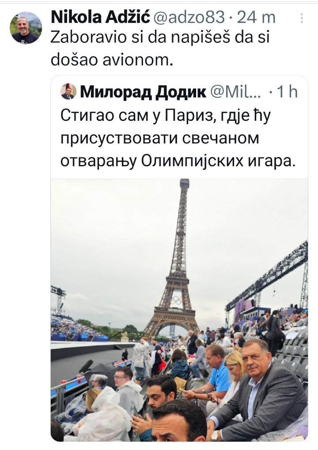Select the reply text starting with Zaboravio

point(160,49)
